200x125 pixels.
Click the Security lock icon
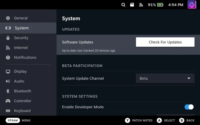8,38
